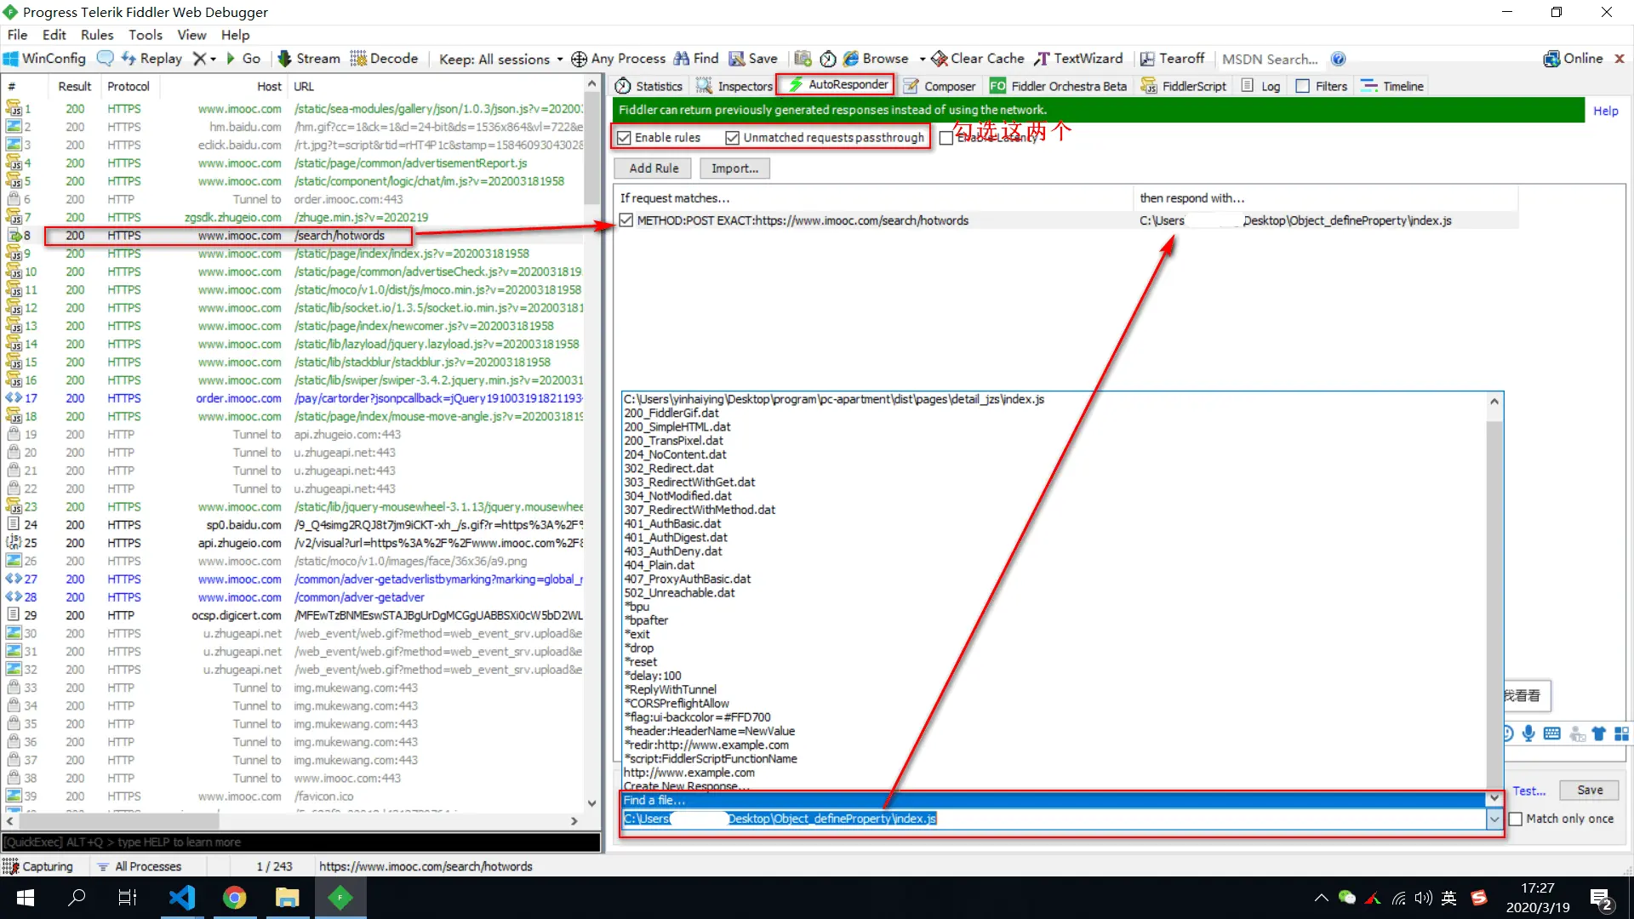1634x919 pixels.
Task: Expand the response file path combo box
Action: coord(1494,819)
